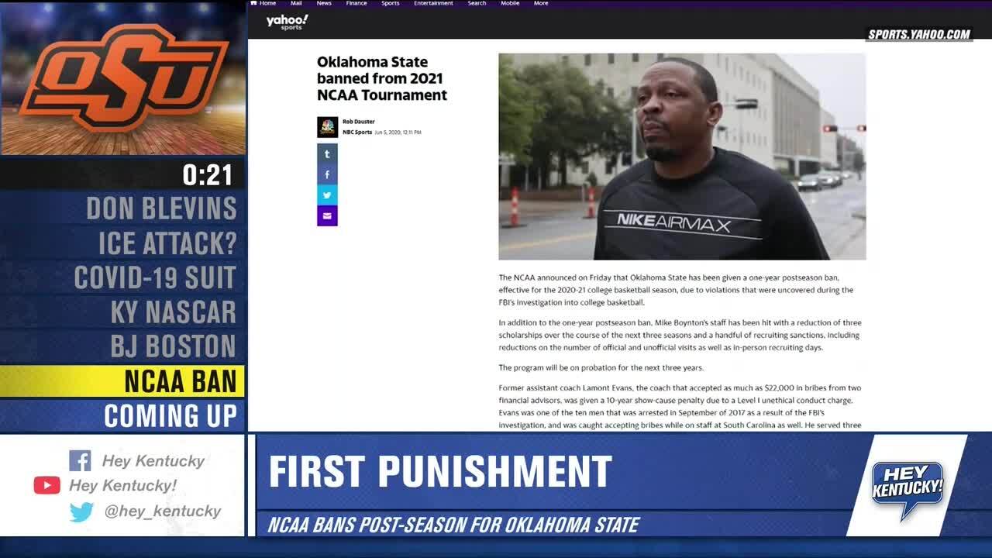The width and height of the screenshot is (992, 558).
Task: Click the YouTube icon beside Hey Kentucky!
Action: click(46, 485)
